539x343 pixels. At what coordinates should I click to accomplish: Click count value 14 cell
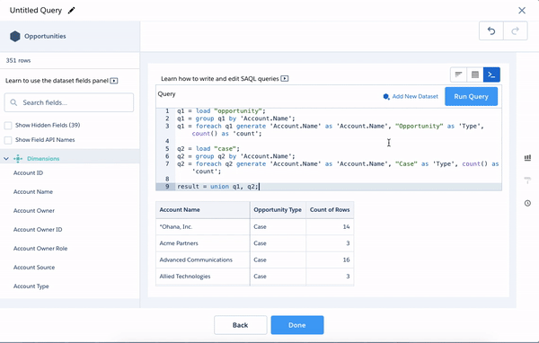pyautogui.click(x=330, y=227)
